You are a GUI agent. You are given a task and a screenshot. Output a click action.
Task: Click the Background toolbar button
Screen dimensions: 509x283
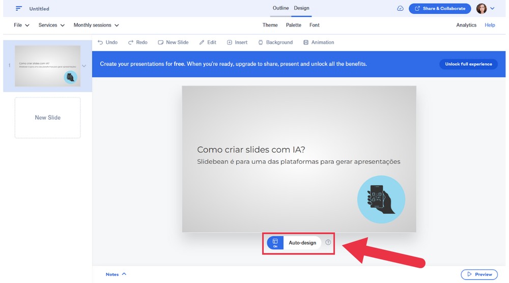pos(275,42)
